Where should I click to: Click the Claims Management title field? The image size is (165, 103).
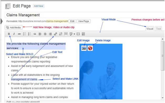click(x=85, y=15)
